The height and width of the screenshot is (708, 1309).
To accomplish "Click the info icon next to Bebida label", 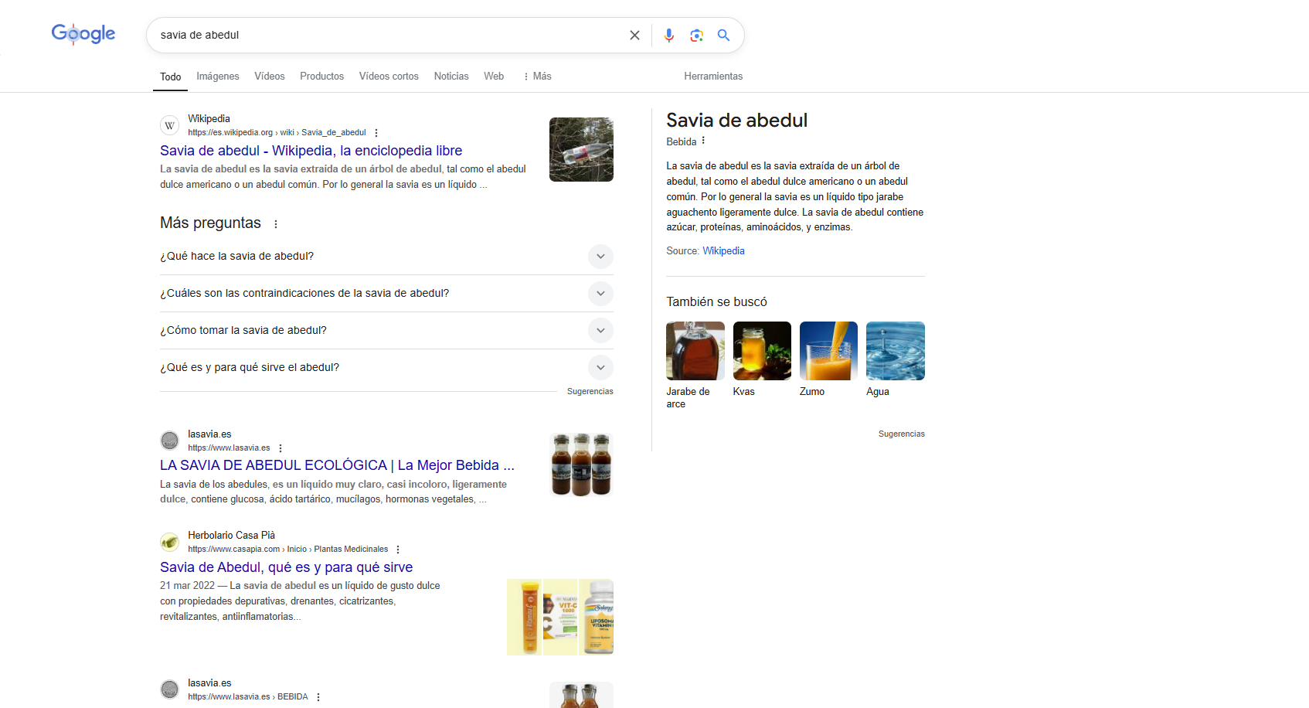I will coord(704,141).
